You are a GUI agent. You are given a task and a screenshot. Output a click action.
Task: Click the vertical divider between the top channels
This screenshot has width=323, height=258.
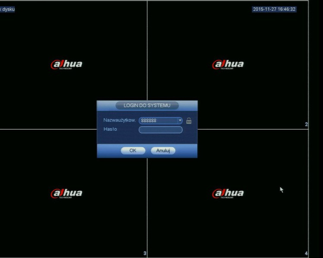click(x=147, y=51)
